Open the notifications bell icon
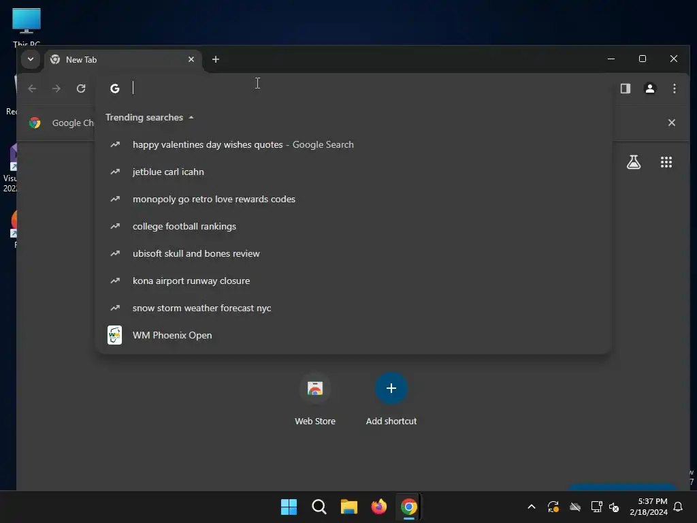Viewport: 697px width, 523px height. (x=678, y=507)
